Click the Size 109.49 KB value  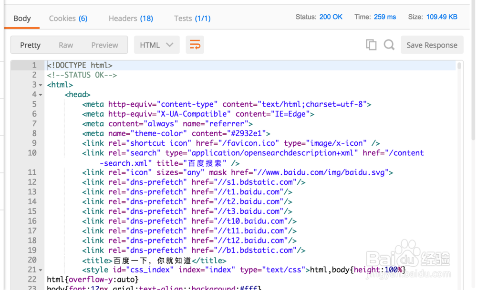click(x=442, y=17)
